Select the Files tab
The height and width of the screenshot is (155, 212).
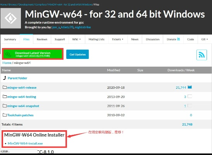pyautogui.click(x=26, y=39)
